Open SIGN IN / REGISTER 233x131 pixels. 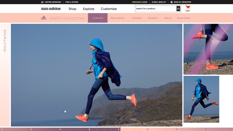coord(183,2)
